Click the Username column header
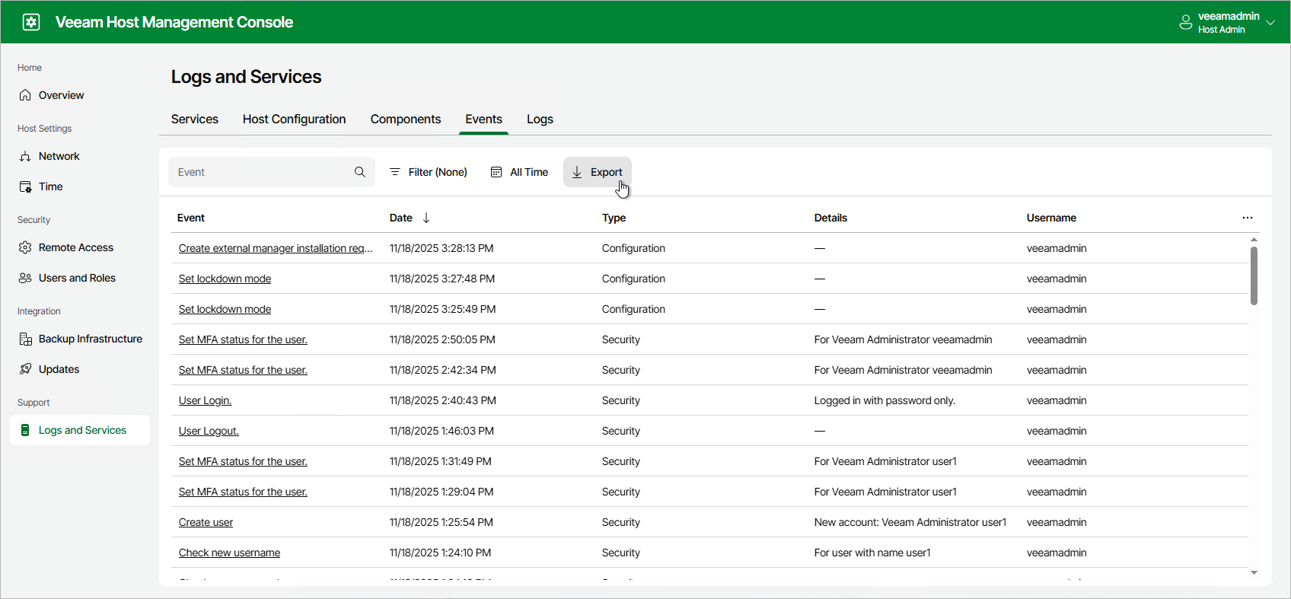This screenshot has height=599, width=1291. click(1051, 218)
